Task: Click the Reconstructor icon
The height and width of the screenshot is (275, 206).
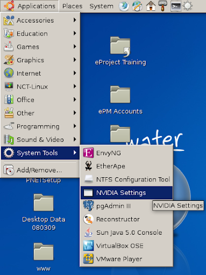Action: (x=88, y=219)
